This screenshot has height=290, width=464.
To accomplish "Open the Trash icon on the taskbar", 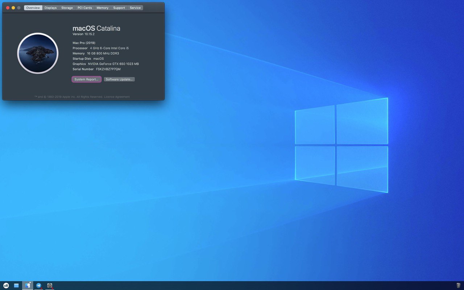I will coord(458,286).
